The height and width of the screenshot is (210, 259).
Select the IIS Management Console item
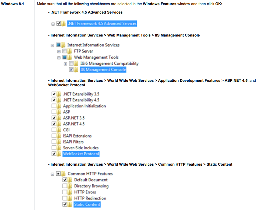click(103, 70)
